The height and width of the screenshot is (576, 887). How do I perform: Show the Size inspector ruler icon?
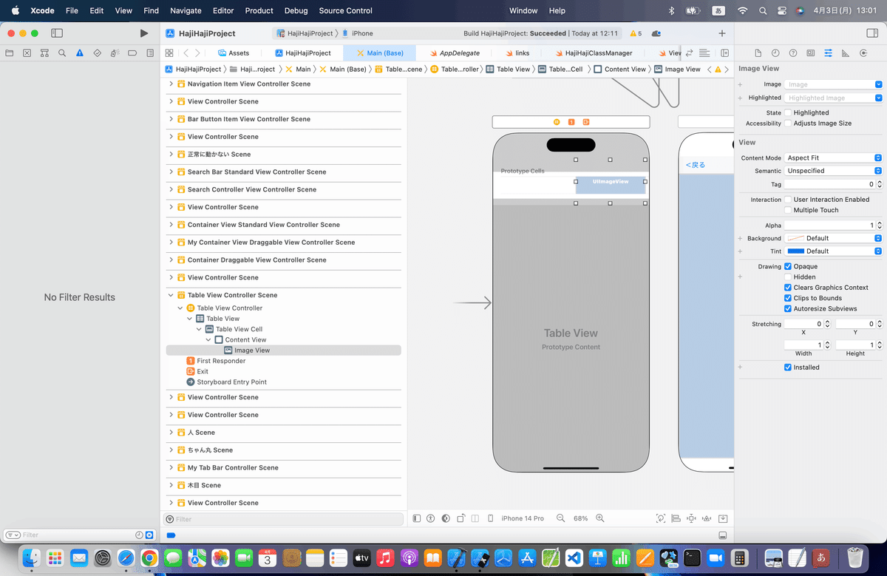[846, 53]
